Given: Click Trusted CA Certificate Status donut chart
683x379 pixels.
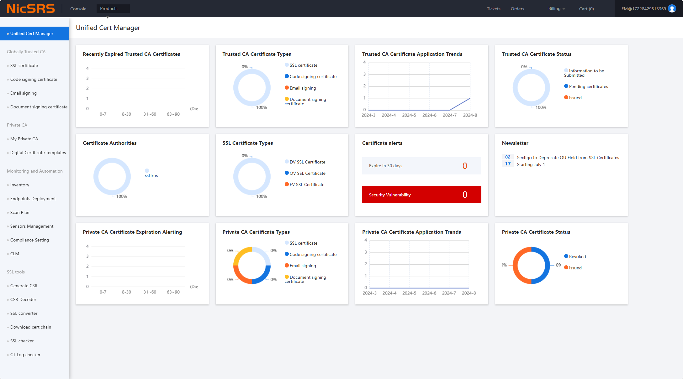Looking at the screenshot, I should click(531, 87).
